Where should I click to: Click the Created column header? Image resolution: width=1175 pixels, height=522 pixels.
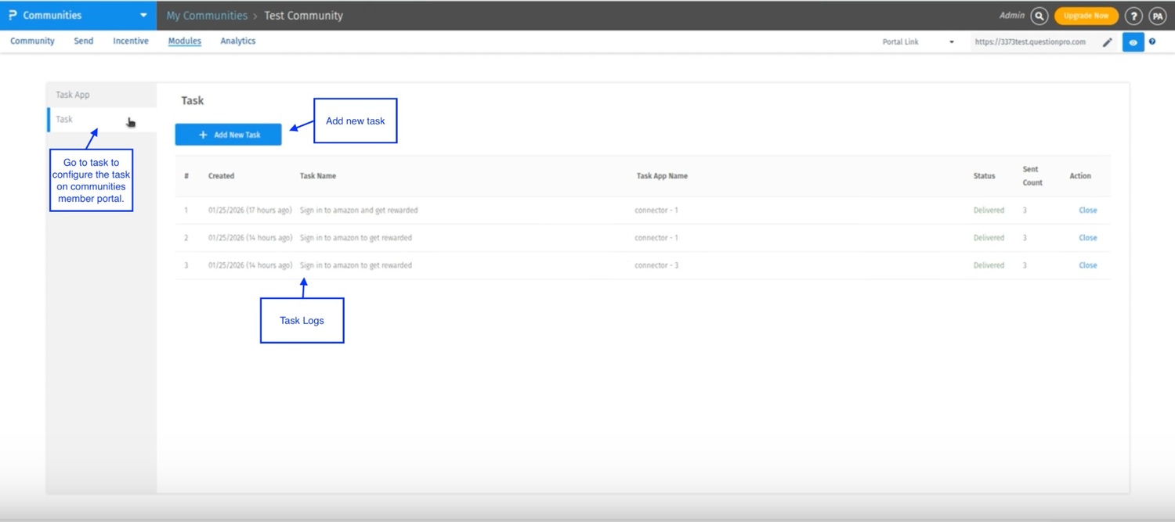pyautogui.click(x=221, y=176)
